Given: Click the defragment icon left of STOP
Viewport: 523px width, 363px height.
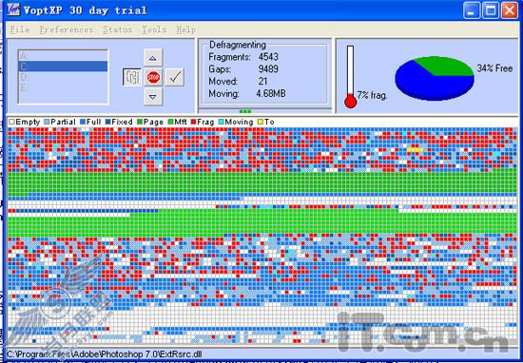Looking at the screenshot, I should coord(132,77).
